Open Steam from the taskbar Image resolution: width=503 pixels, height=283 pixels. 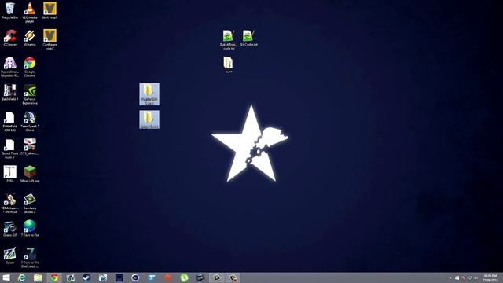pos(86,277)
